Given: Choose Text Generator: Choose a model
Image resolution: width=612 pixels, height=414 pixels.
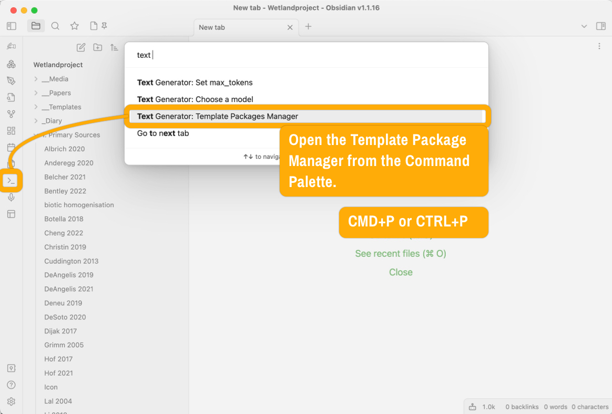Looking at the screenshot, I should (x=307, y=99).
